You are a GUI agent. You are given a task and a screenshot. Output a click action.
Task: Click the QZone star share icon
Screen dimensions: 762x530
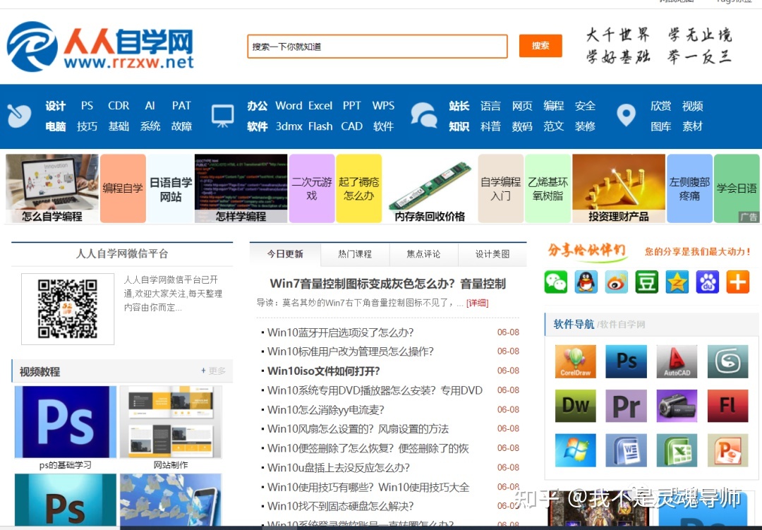(677, 282)
